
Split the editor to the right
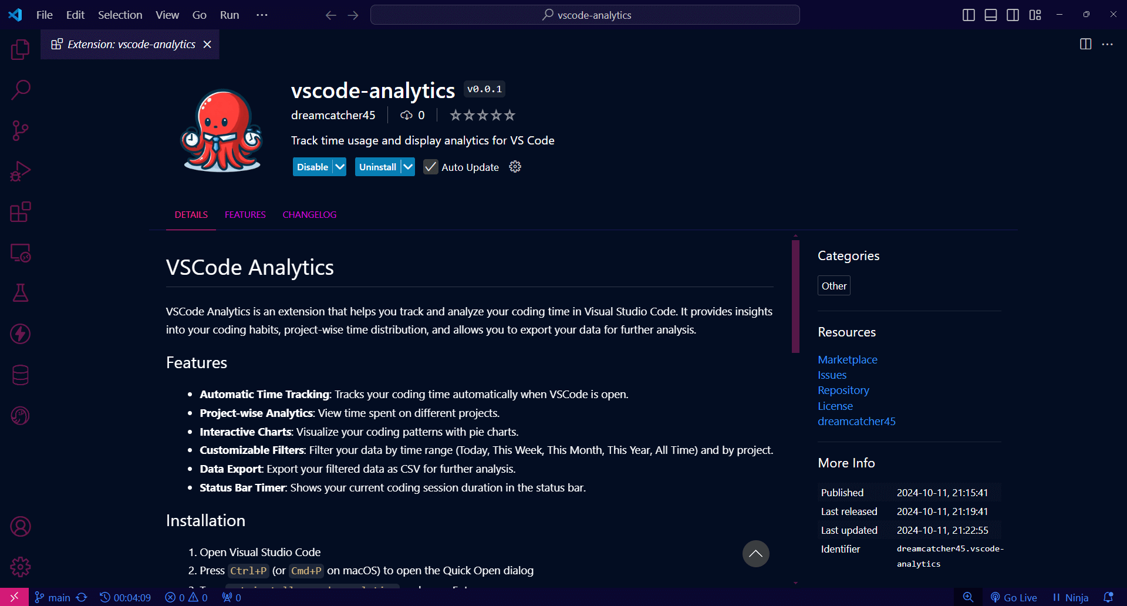pyautogui.click(x=1085, y=45)
